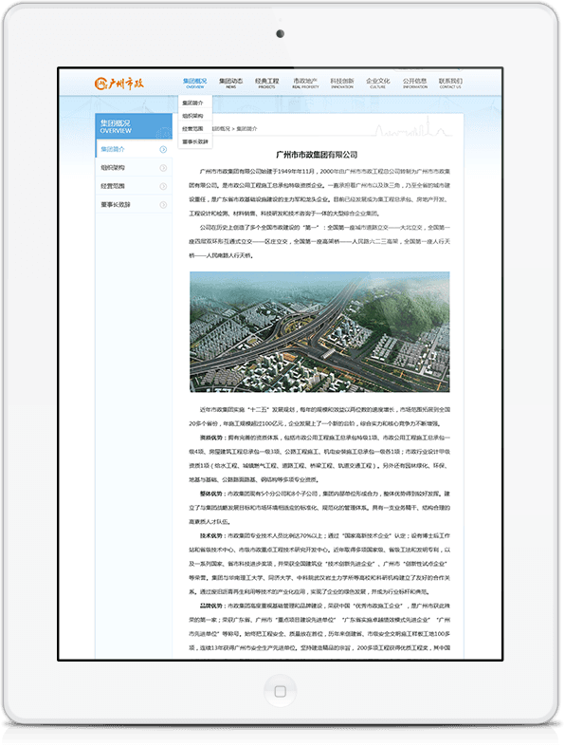The height and width of the screenshot is (747, 565).
Task: Go to 集团动态 NEWS section
Action: coord(231,84)
